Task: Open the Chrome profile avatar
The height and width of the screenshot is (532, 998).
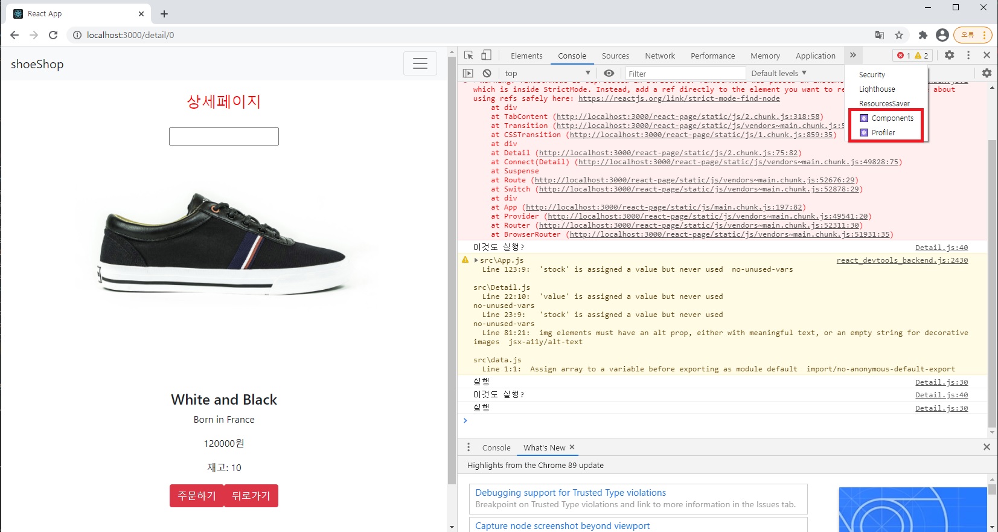Action: [942, 35]
